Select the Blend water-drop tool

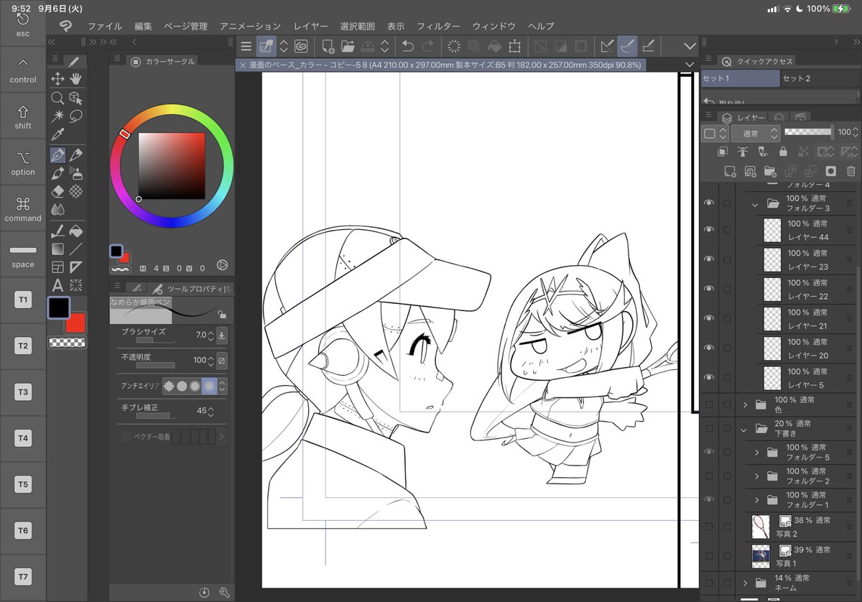[x=58, y=209]
